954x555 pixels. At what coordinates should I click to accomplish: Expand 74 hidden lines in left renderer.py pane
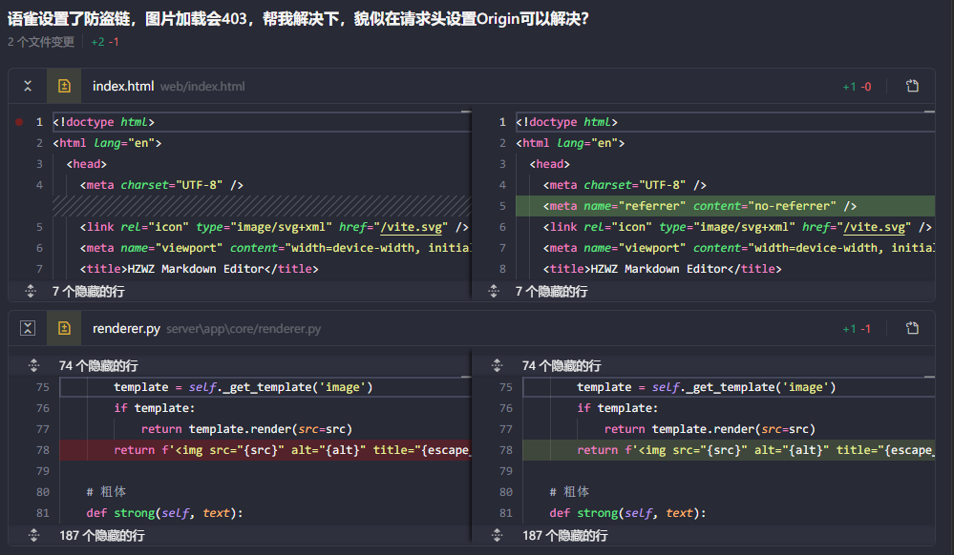(x=34, y=365)
